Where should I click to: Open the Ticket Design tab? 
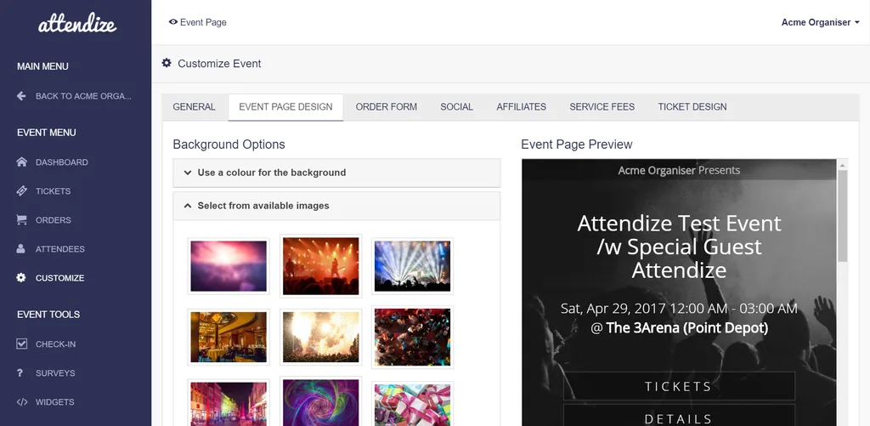[x=692, y=107]
